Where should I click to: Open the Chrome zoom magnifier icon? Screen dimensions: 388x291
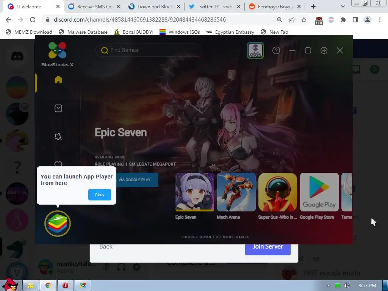pos(280,20)
